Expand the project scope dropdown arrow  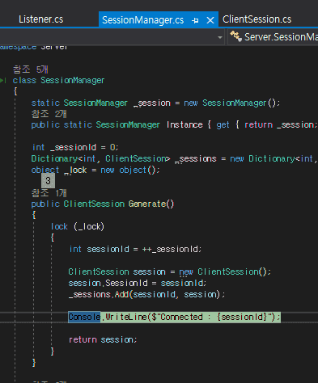coord(220,37)
